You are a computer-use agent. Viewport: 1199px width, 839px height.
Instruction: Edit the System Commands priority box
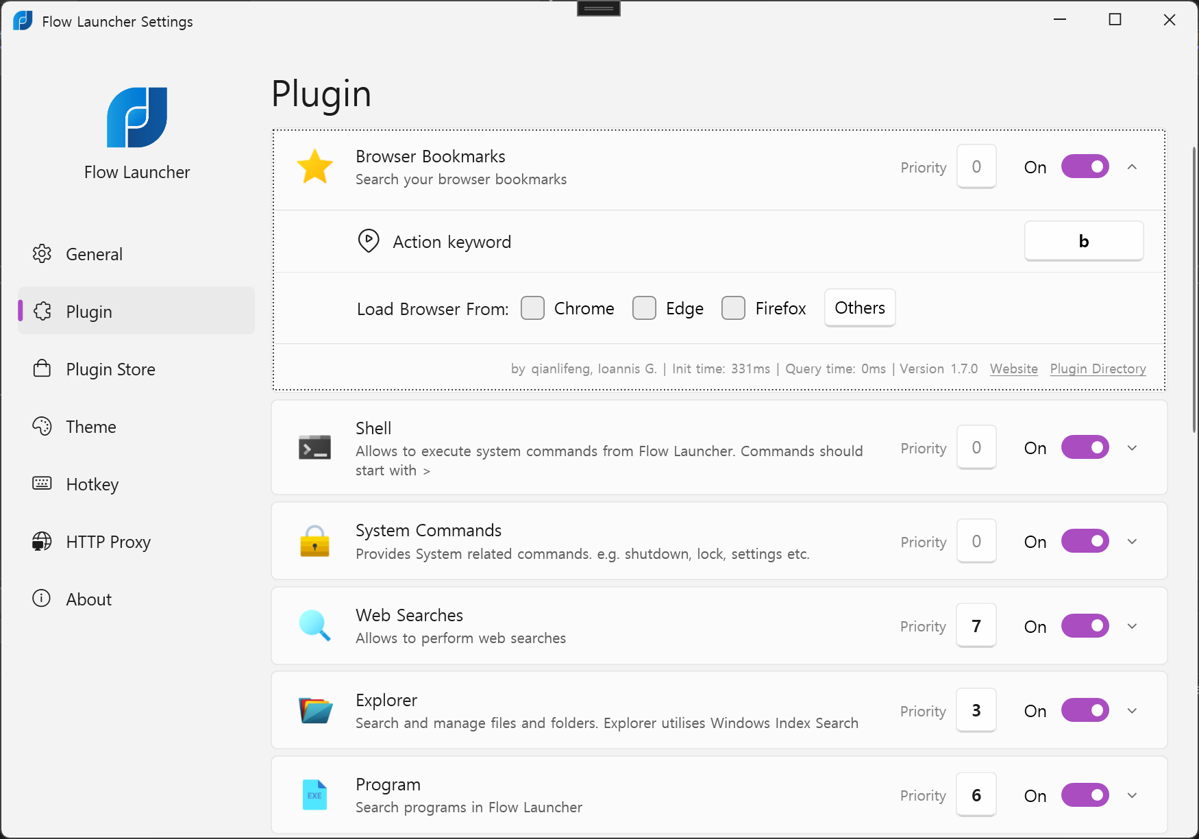click(976, 541)
